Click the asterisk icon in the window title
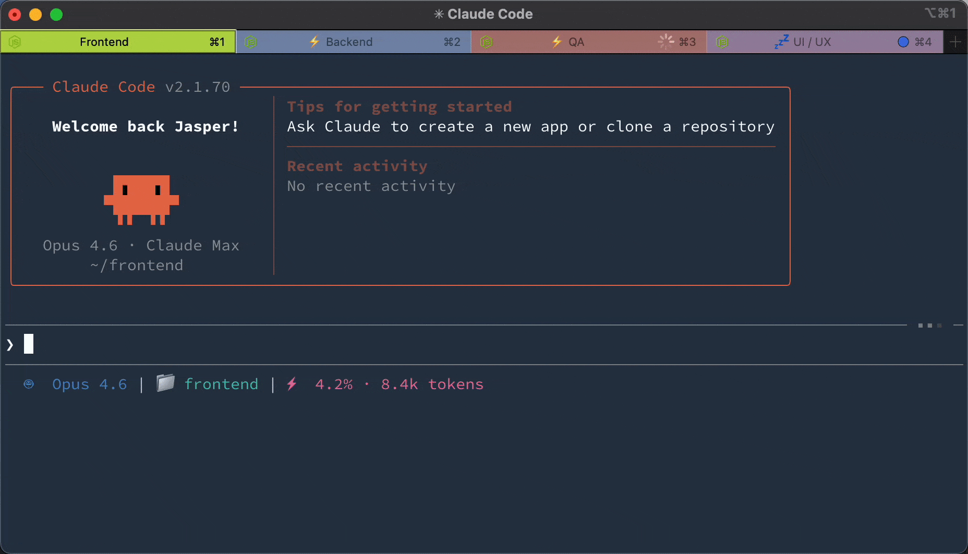The width and height of the screenshot is (968, 554). 439,14
